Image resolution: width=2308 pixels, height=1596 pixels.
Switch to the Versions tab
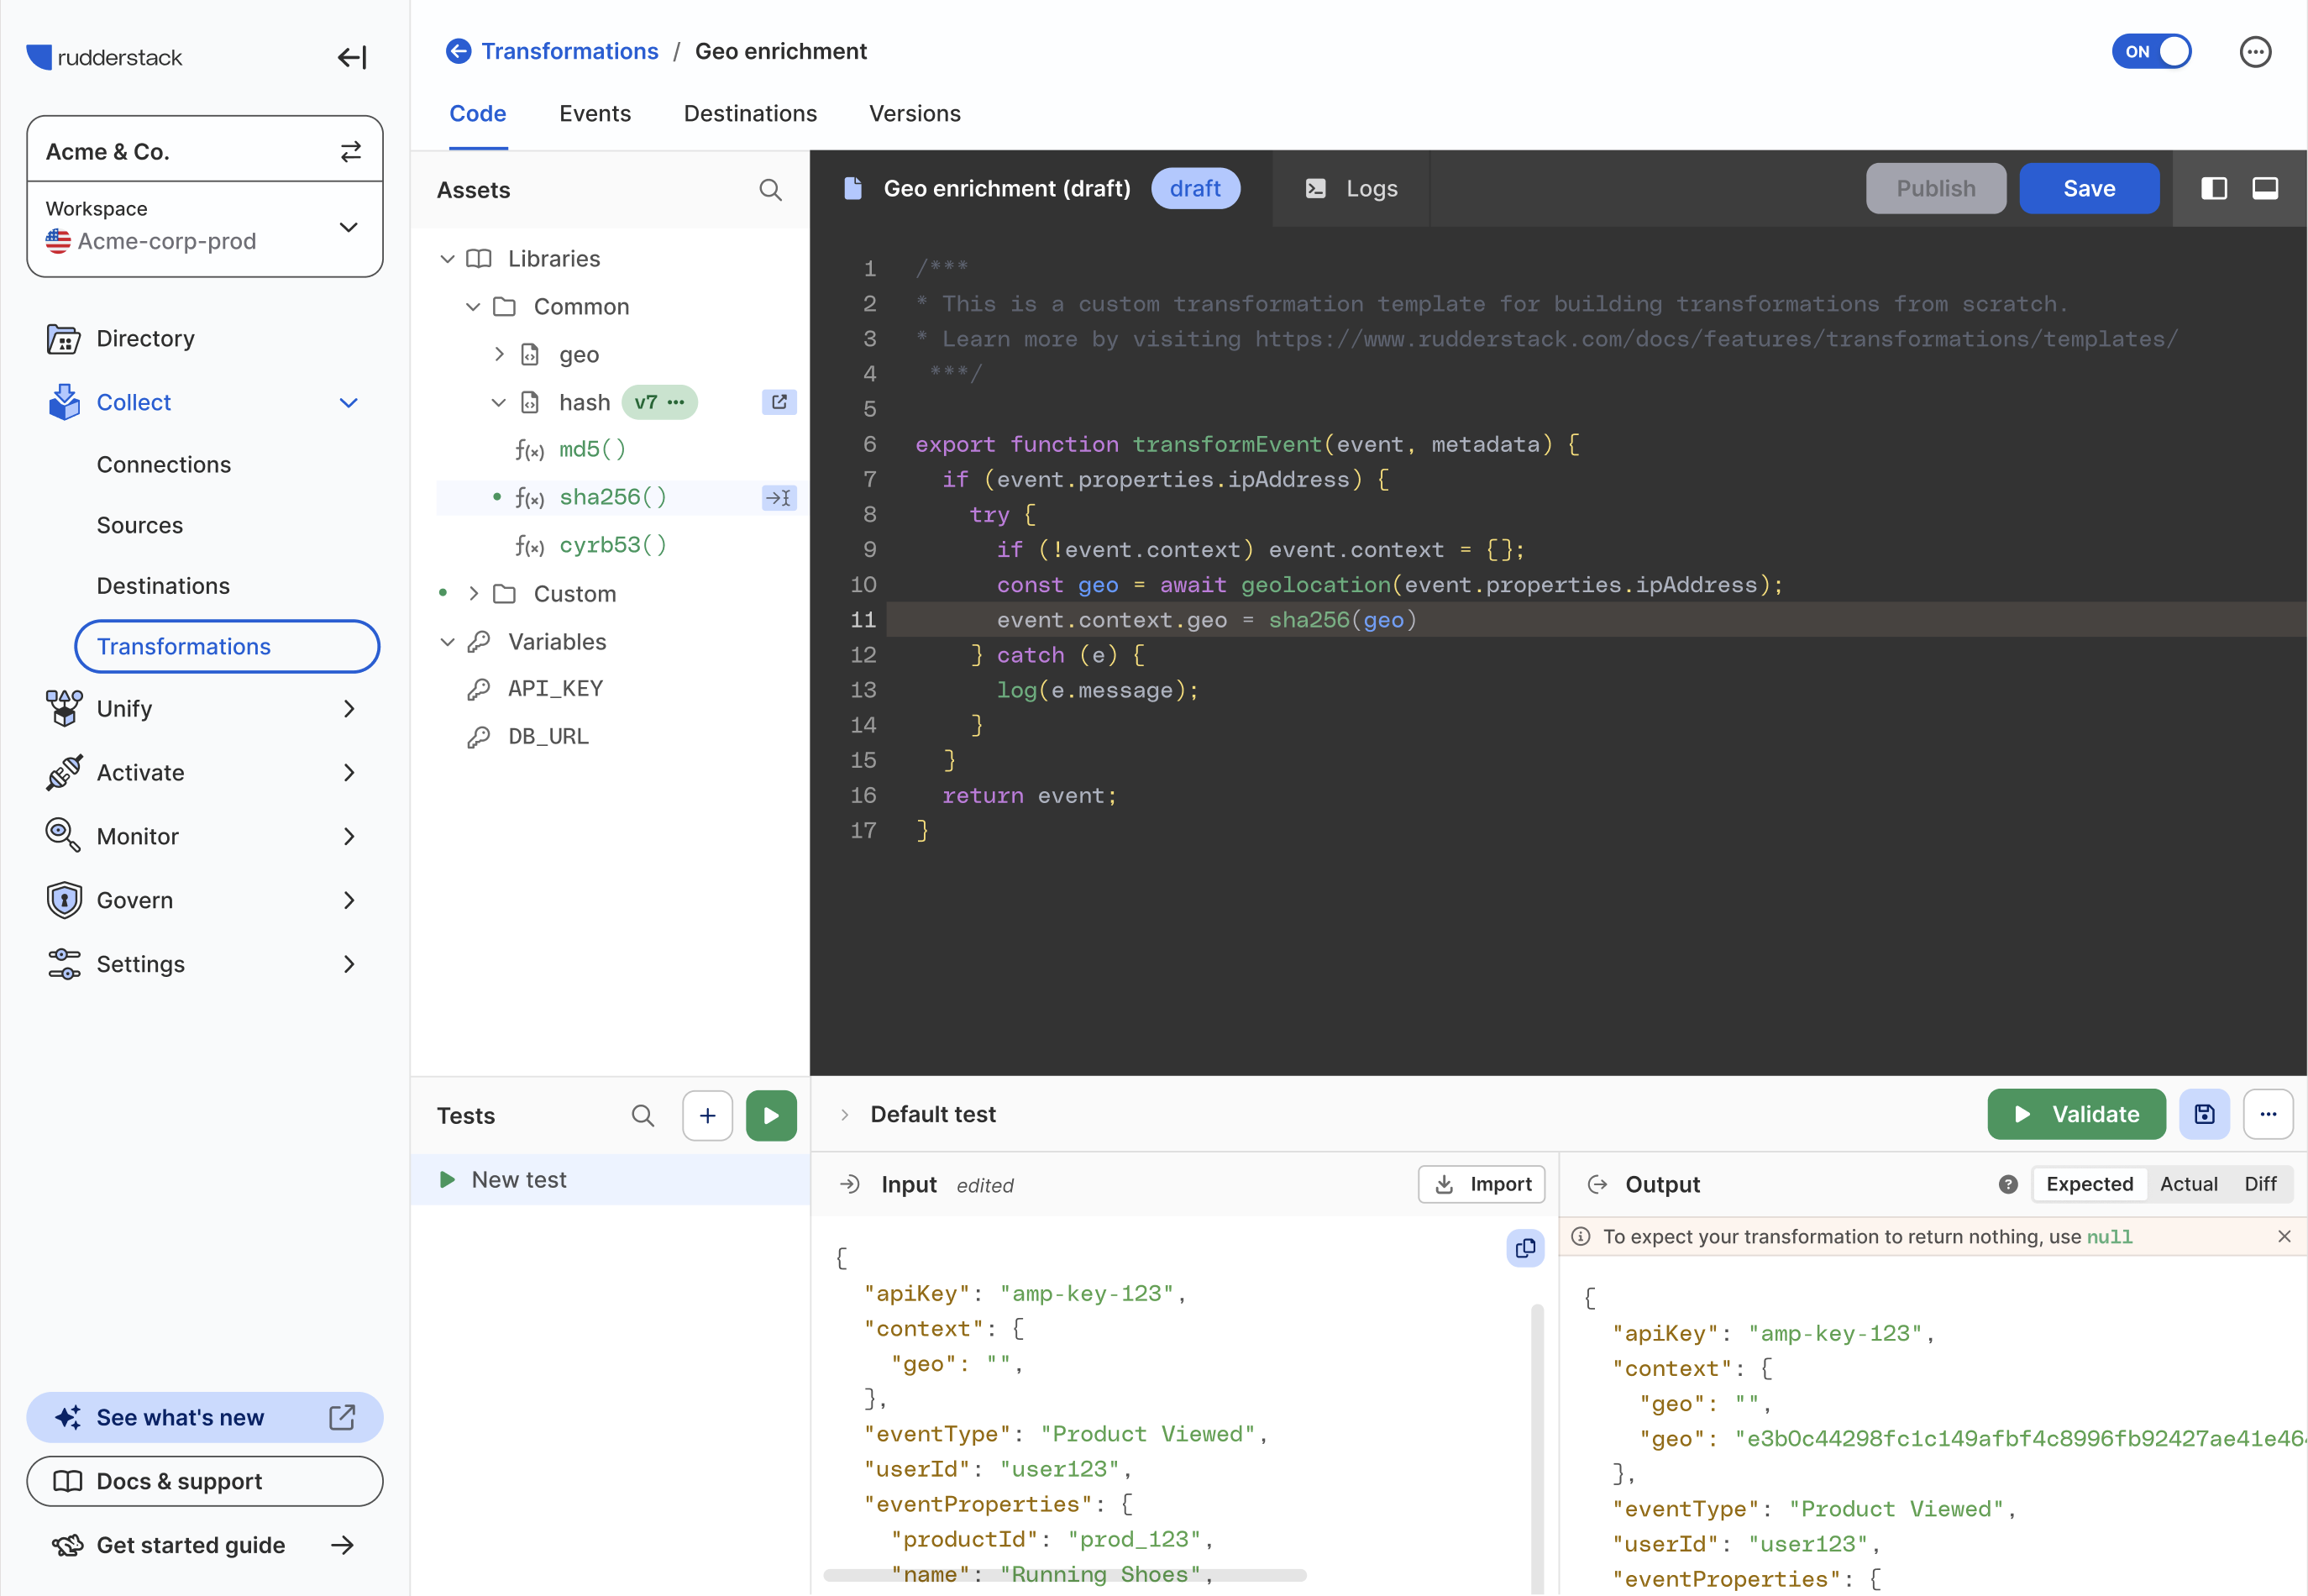914,113
